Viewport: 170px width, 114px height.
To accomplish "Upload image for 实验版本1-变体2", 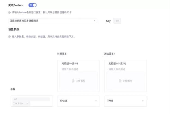I will click(125, 81).
